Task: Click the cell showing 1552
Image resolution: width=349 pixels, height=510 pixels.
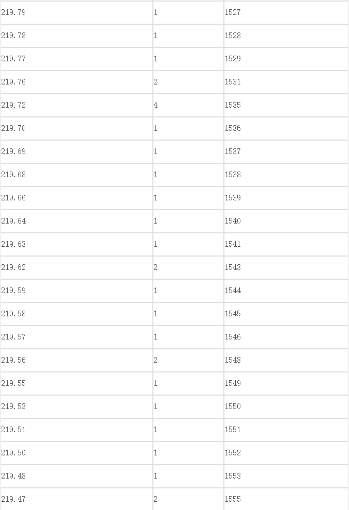Action: [x=286, y=453]
